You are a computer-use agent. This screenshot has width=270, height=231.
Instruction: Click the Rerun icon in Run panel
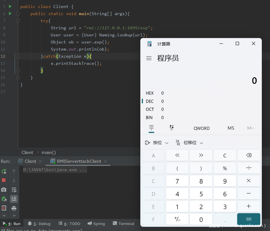point(4,171)
